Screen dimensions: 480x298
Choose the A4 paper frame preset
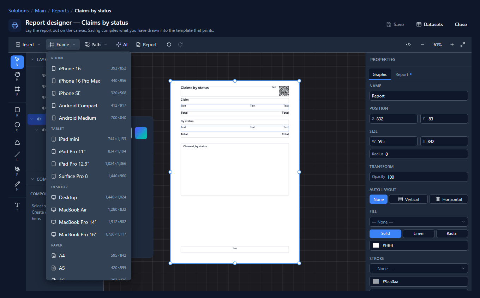(89, 256)
